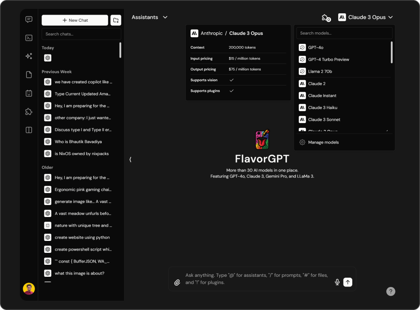Screen dimensions: 420x310
Task: Click the calendar icon of nature chat row
Action: (x=48, y=225)
